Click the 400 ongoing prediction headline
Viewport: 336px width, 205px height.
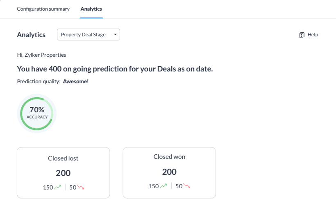point(115,69)
